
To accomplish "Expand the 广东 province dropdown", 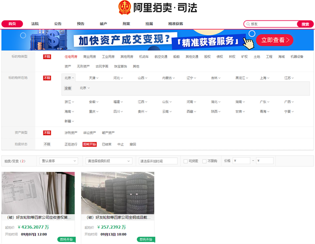I will [x=264, y=102].
